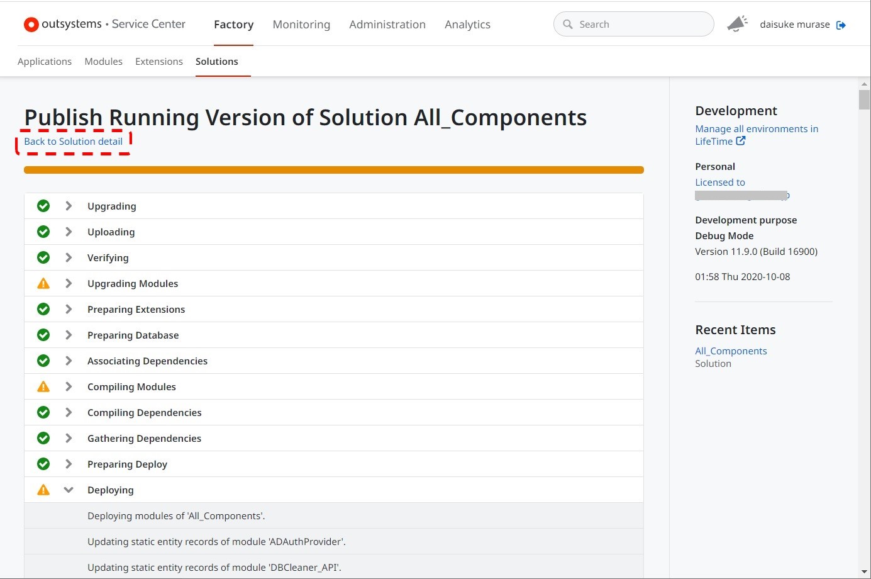Expand the Upgrading step details
Screen dimensions: 871x579
pyautogui.click(x=69, y=206)
